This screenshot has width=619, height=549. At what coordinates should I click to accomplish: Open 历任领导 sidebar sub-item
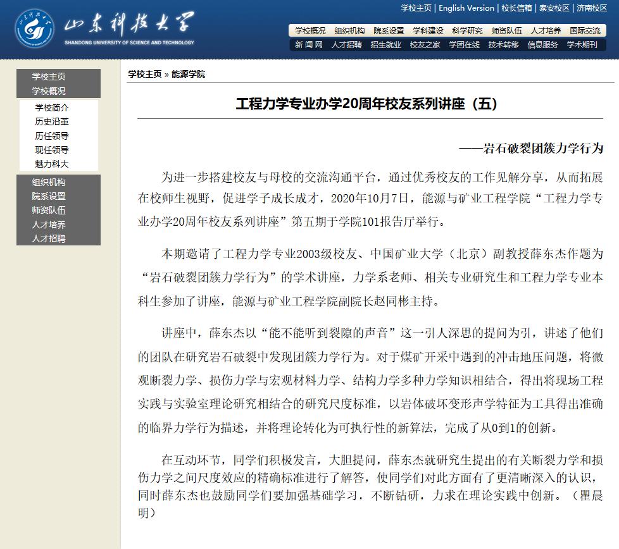pyautogui.click(x=52, y=136)
